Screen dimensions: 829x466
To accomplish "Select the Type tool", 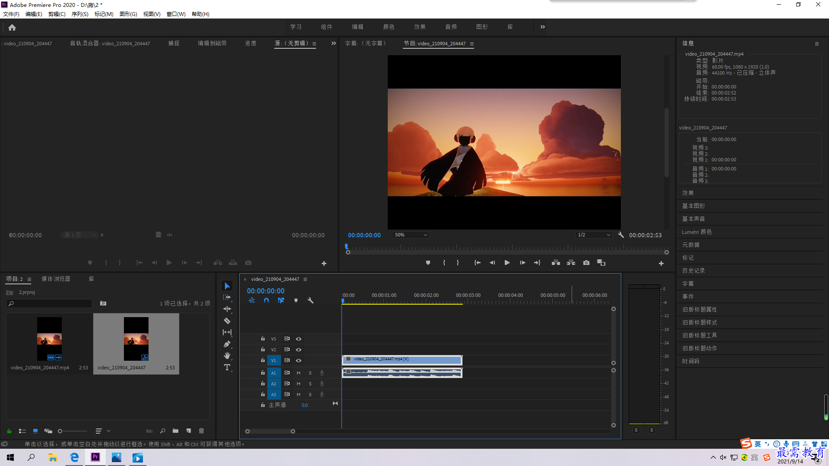I will point(227,367).
